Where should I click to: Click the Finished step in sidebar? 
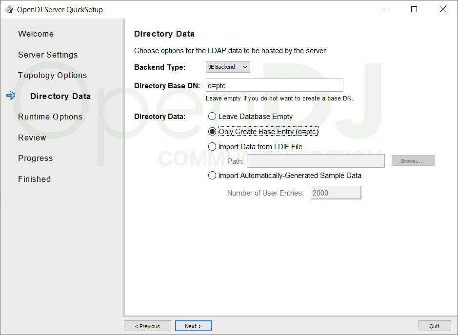point(35,179)
